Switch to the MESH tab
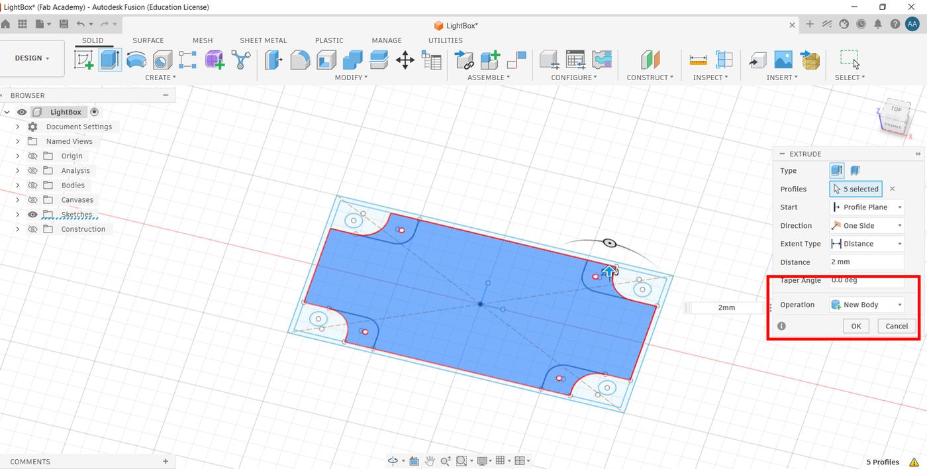This screenshot has width=927, height=469. click(x=203, y=40)
